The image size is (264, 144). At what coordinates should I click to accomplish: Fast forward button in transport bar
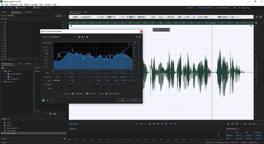click(158, 124)
